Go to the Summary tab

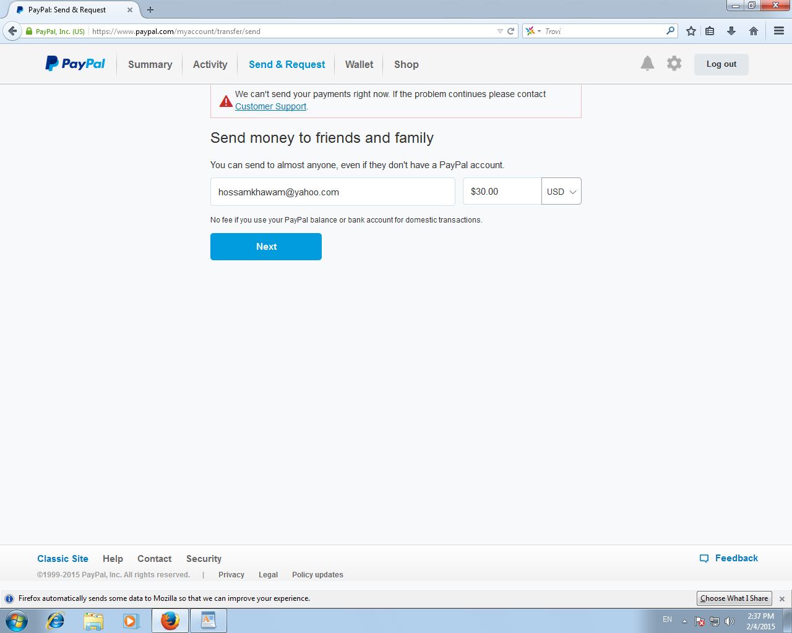tap(150, 64)
